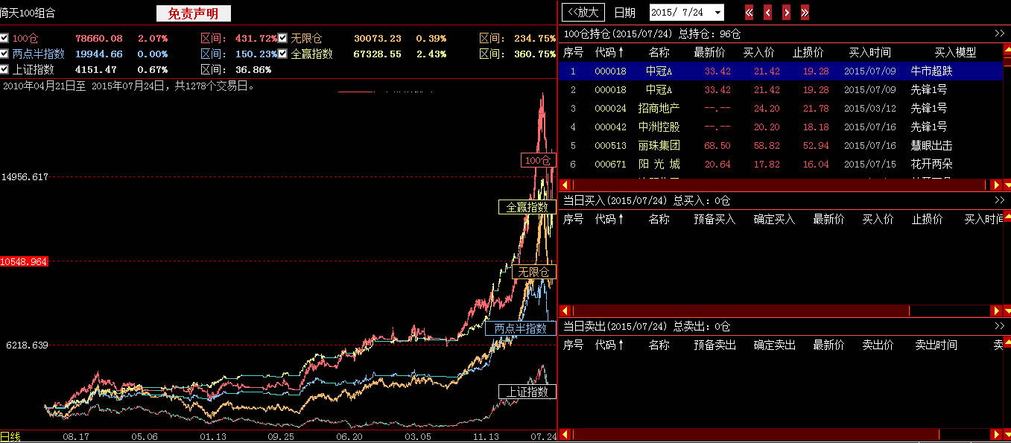Expand the 当日买入 panel with the >> chevron

click(x=999, y=200)
